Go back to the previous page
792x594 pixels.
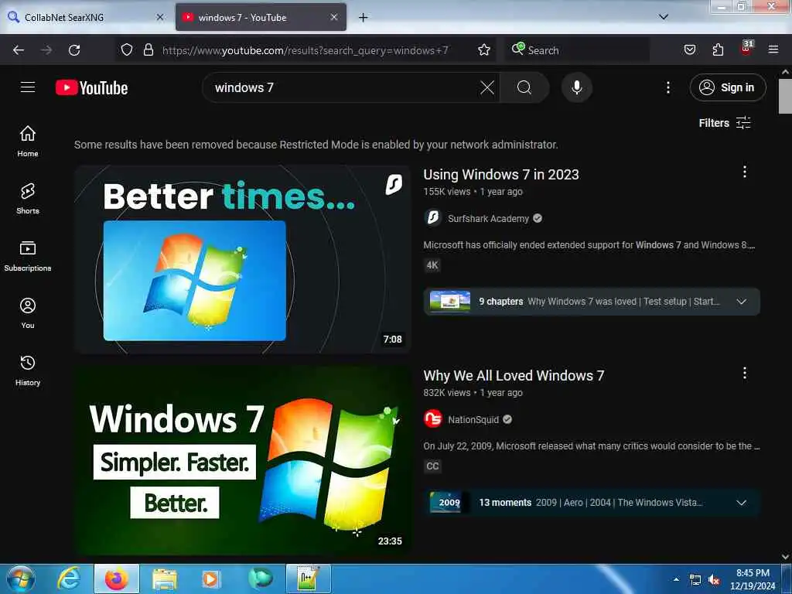coord(19,50)
